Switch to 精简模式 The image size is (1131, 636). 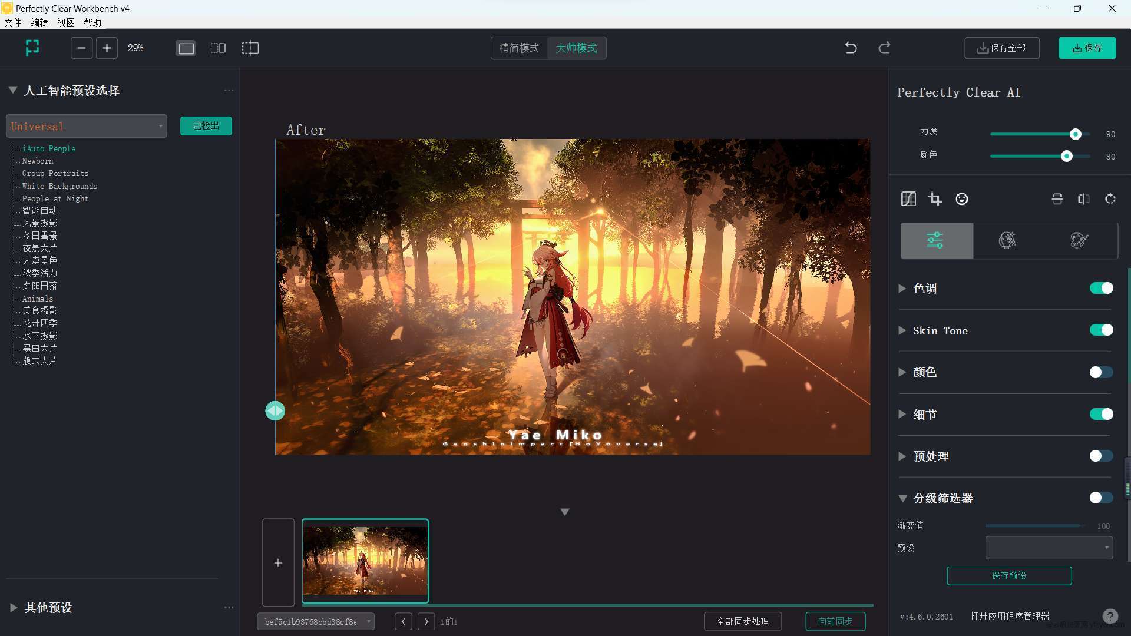(519, 48)
